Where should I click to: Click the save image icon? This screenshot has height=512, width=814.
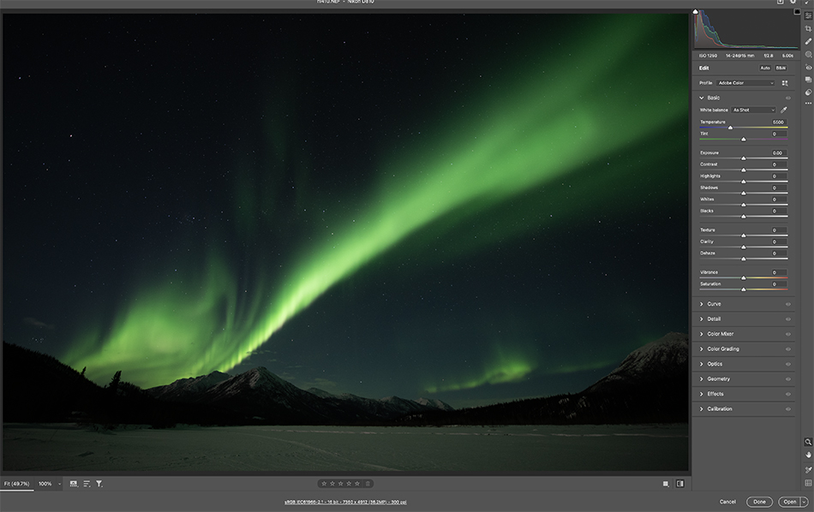click(781, 2)
